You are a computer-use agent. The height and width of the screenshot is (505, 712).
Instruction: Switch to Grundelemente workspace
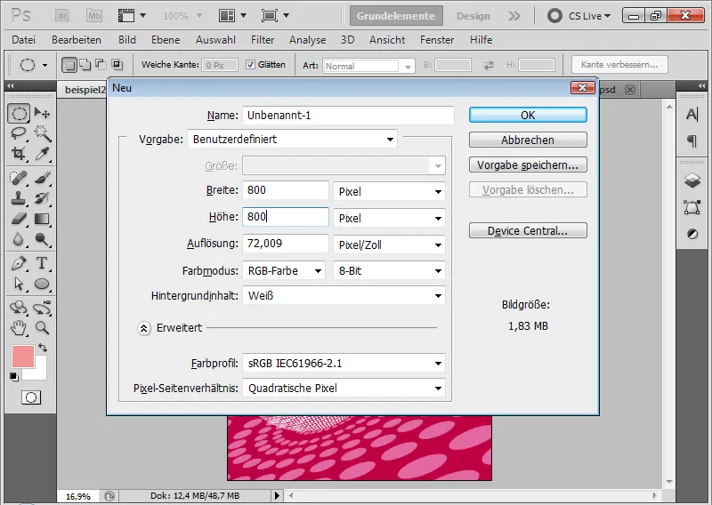(x=396, y=16)
